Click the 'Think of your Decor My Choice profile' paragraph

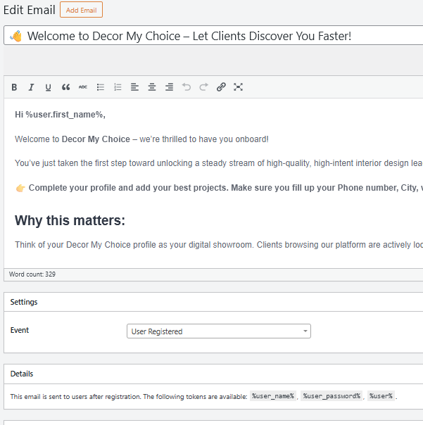click(219, 244)
